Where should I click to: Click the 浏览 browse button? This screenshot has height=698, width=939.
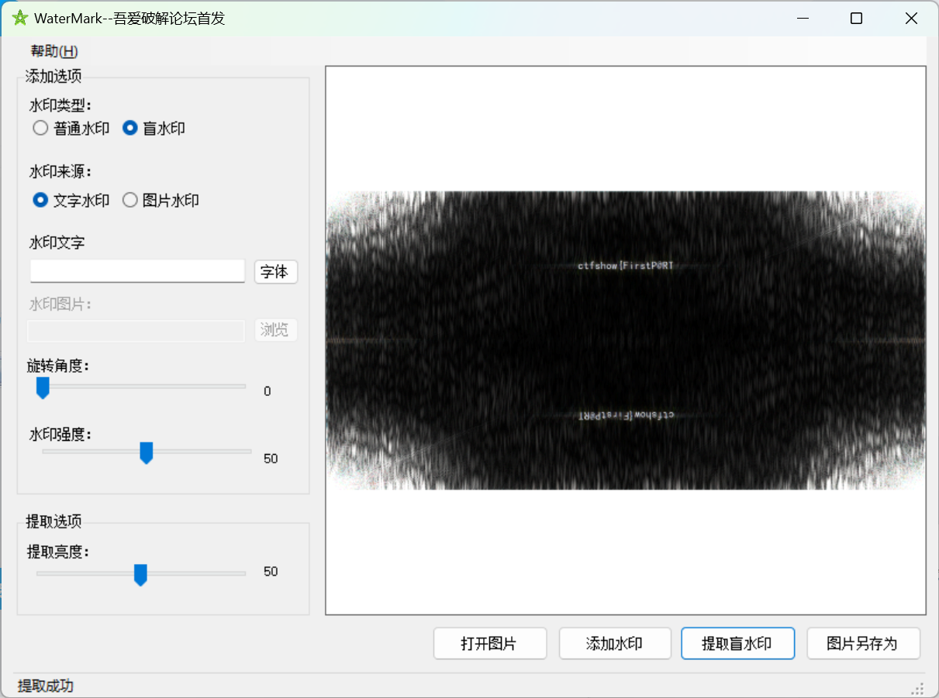coord(275,330)
